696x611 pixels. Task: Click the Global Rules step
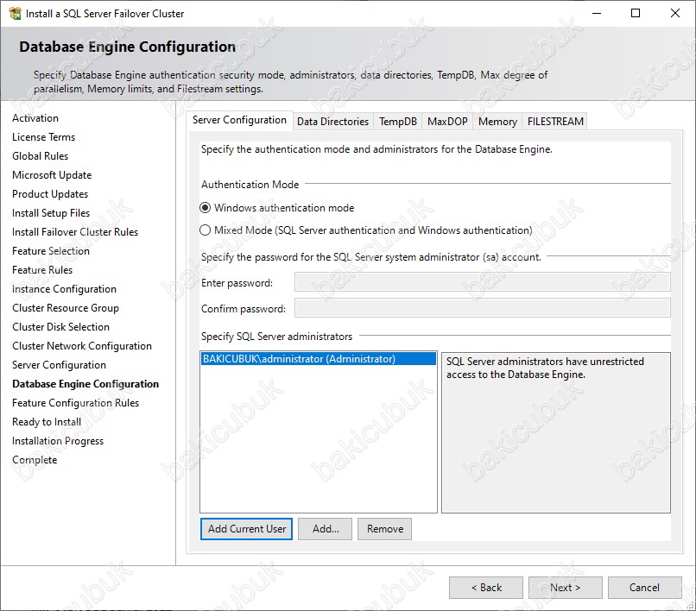(x=41, y=156)
